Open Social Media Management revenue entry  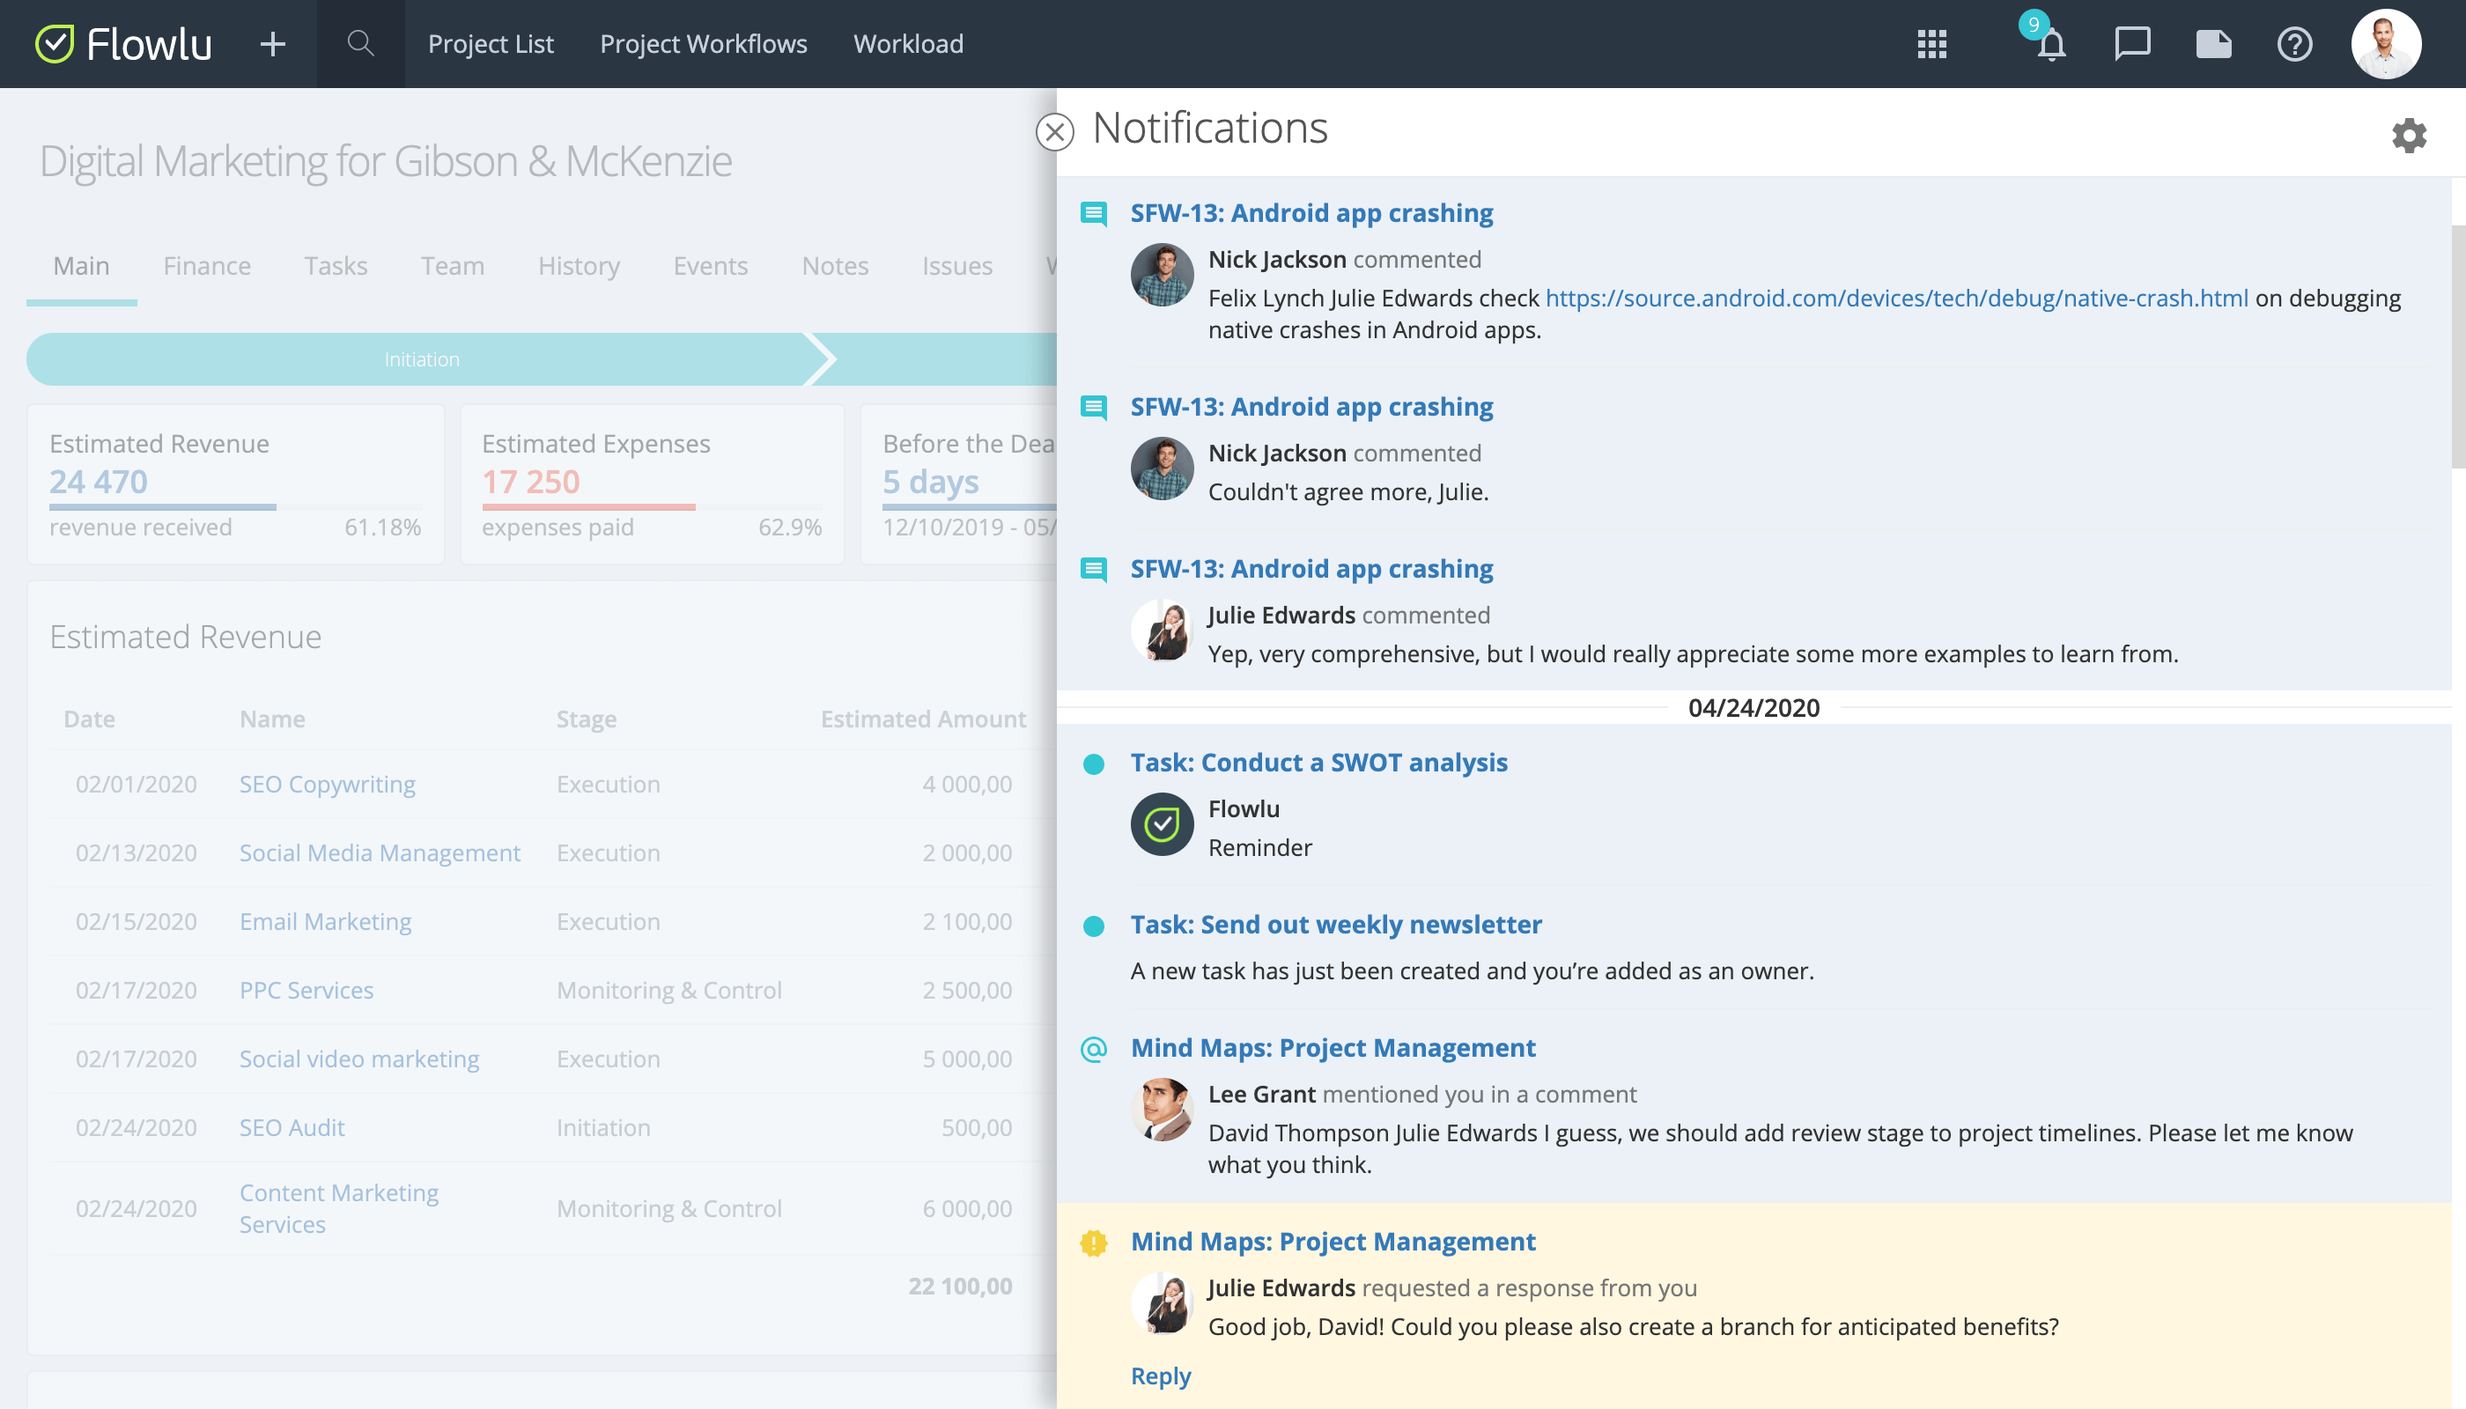click(380, 852)
